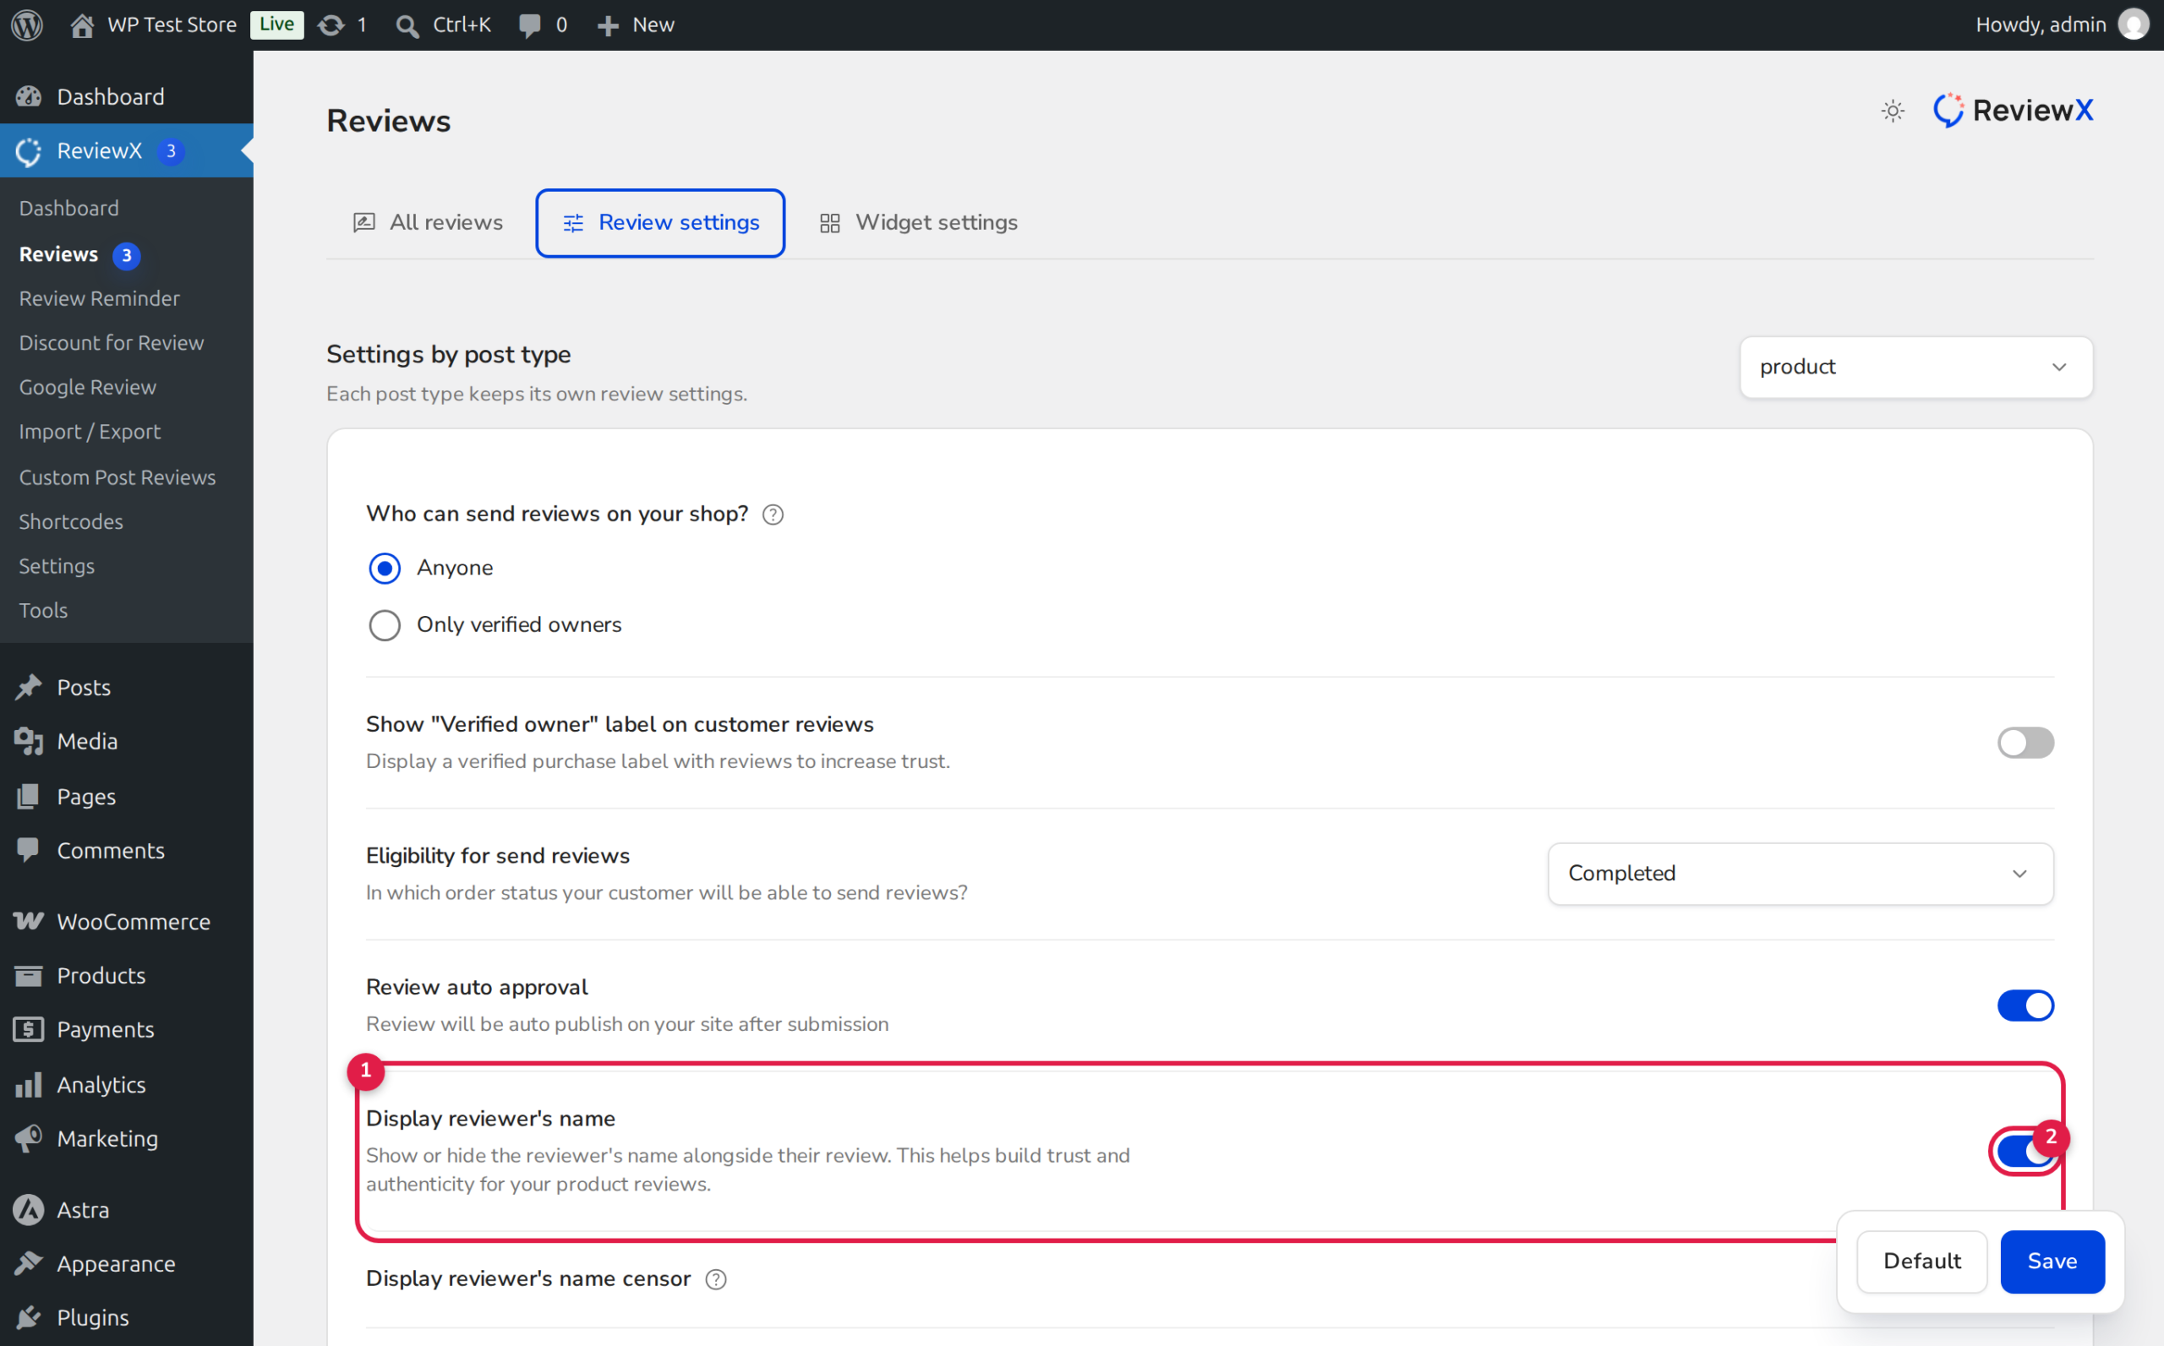
Task: Click the plus icon for New content
Action: click(x=609, y=26)
